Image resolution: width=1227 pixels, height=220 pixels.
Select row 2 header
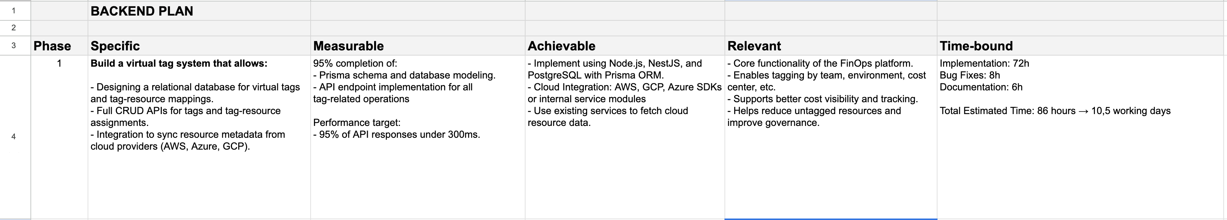pos(13,28)
